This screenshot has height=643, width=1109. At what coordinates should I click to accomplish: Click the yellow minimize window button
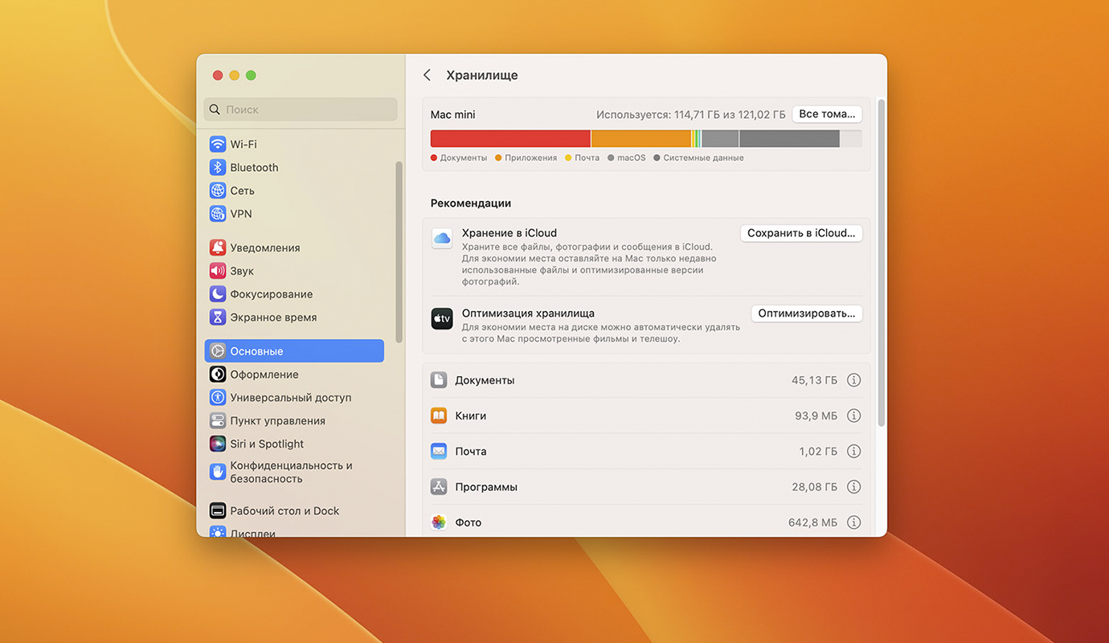point(234,76)
